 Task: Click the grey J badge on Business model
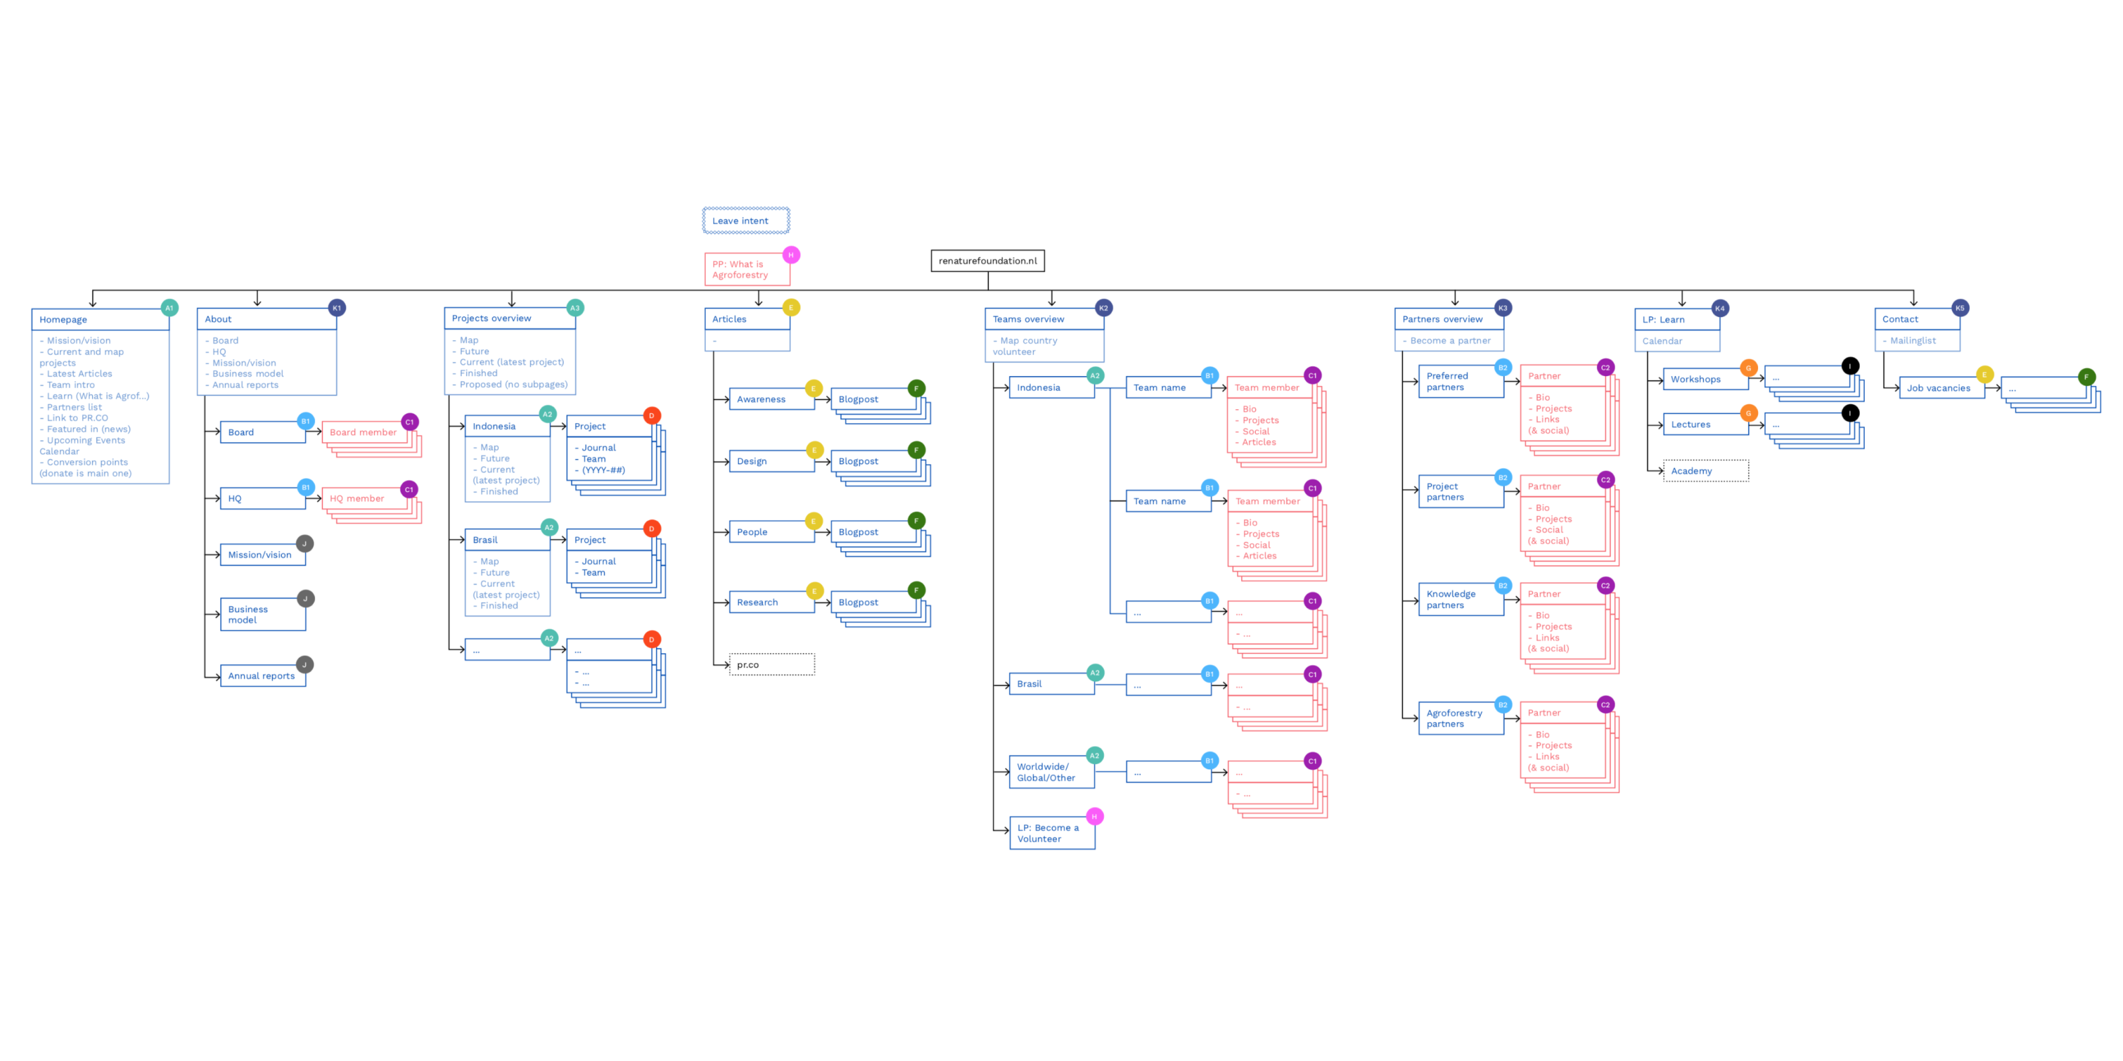pyautogui.click(x=305, y=599)
